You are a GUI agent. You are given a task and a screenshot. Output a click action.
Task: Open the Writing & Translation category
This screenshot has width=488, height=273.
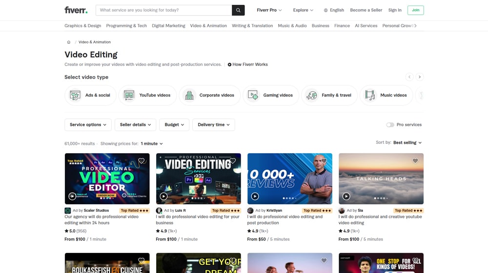(252, 26)
